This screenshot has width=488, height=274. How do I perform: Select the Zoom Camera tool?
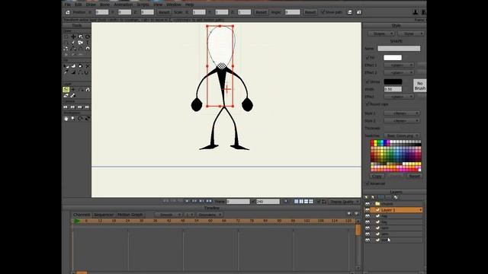[x=72, y=107]
